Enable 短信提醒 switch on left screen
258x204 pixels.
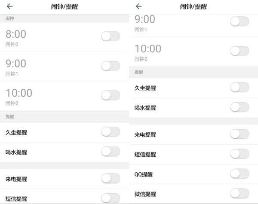click(x=111, y=198)
